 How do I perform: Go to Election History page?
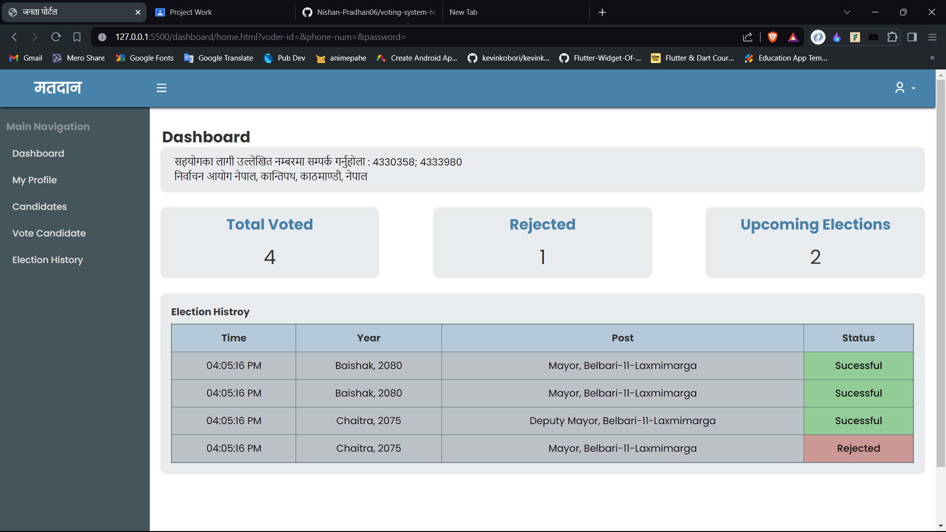(x=47, y=260)
